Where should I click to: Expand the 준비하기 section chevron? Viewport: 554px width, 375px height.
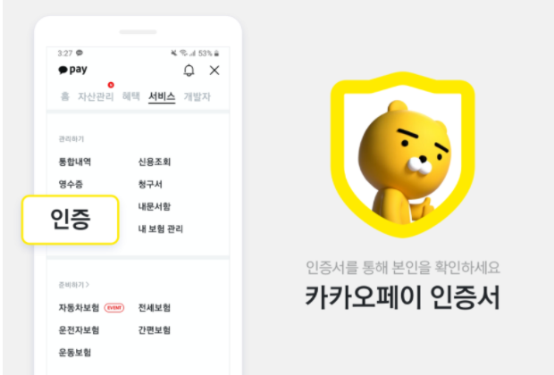coord(88,285)
